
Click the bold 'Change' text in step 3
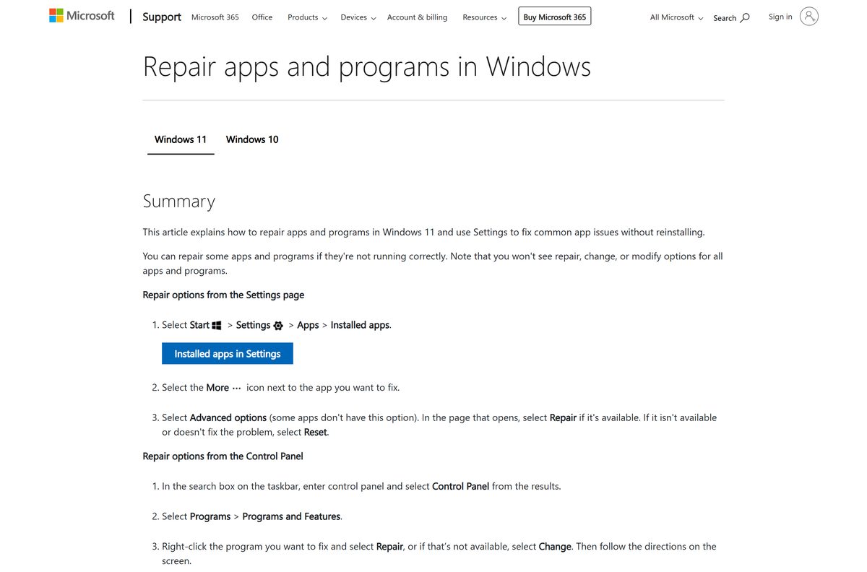[555, 547]
